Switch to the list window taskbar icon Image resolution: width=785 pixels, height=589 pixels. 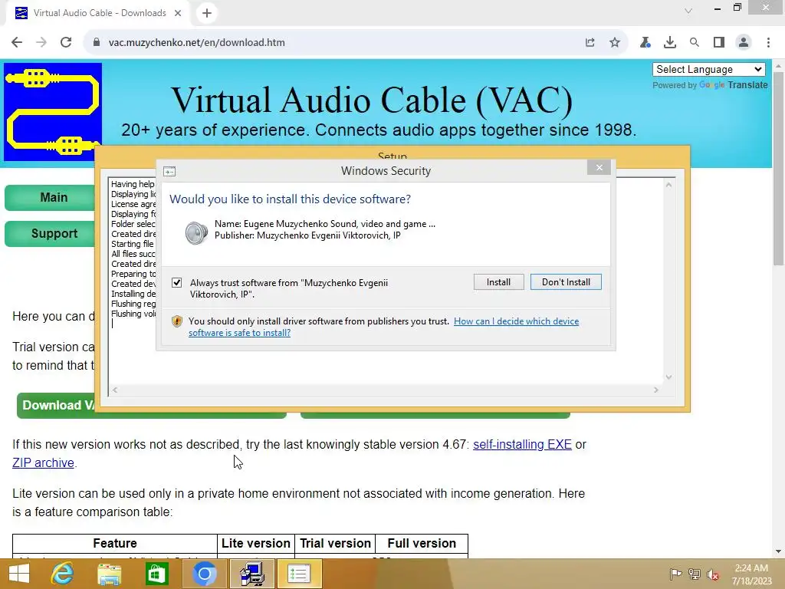coord(299,574)
